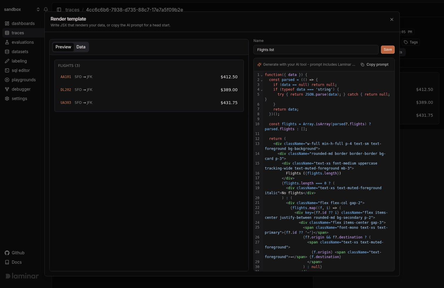
Task: Click the trace ID in the breadcrumb
Action: pyautogui.click(x=134, y=10)
